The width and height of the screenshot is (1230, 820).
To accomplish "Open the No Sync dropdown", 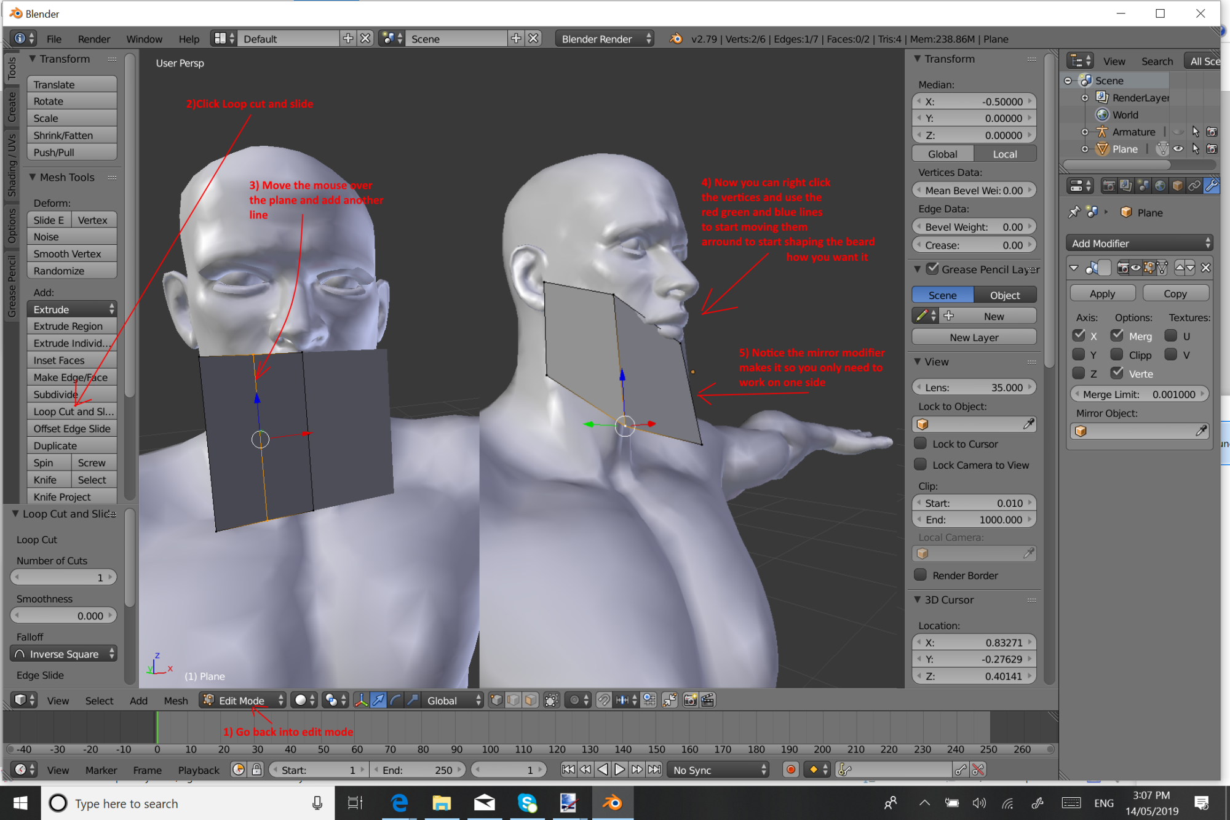I will (x=718, y=770).
